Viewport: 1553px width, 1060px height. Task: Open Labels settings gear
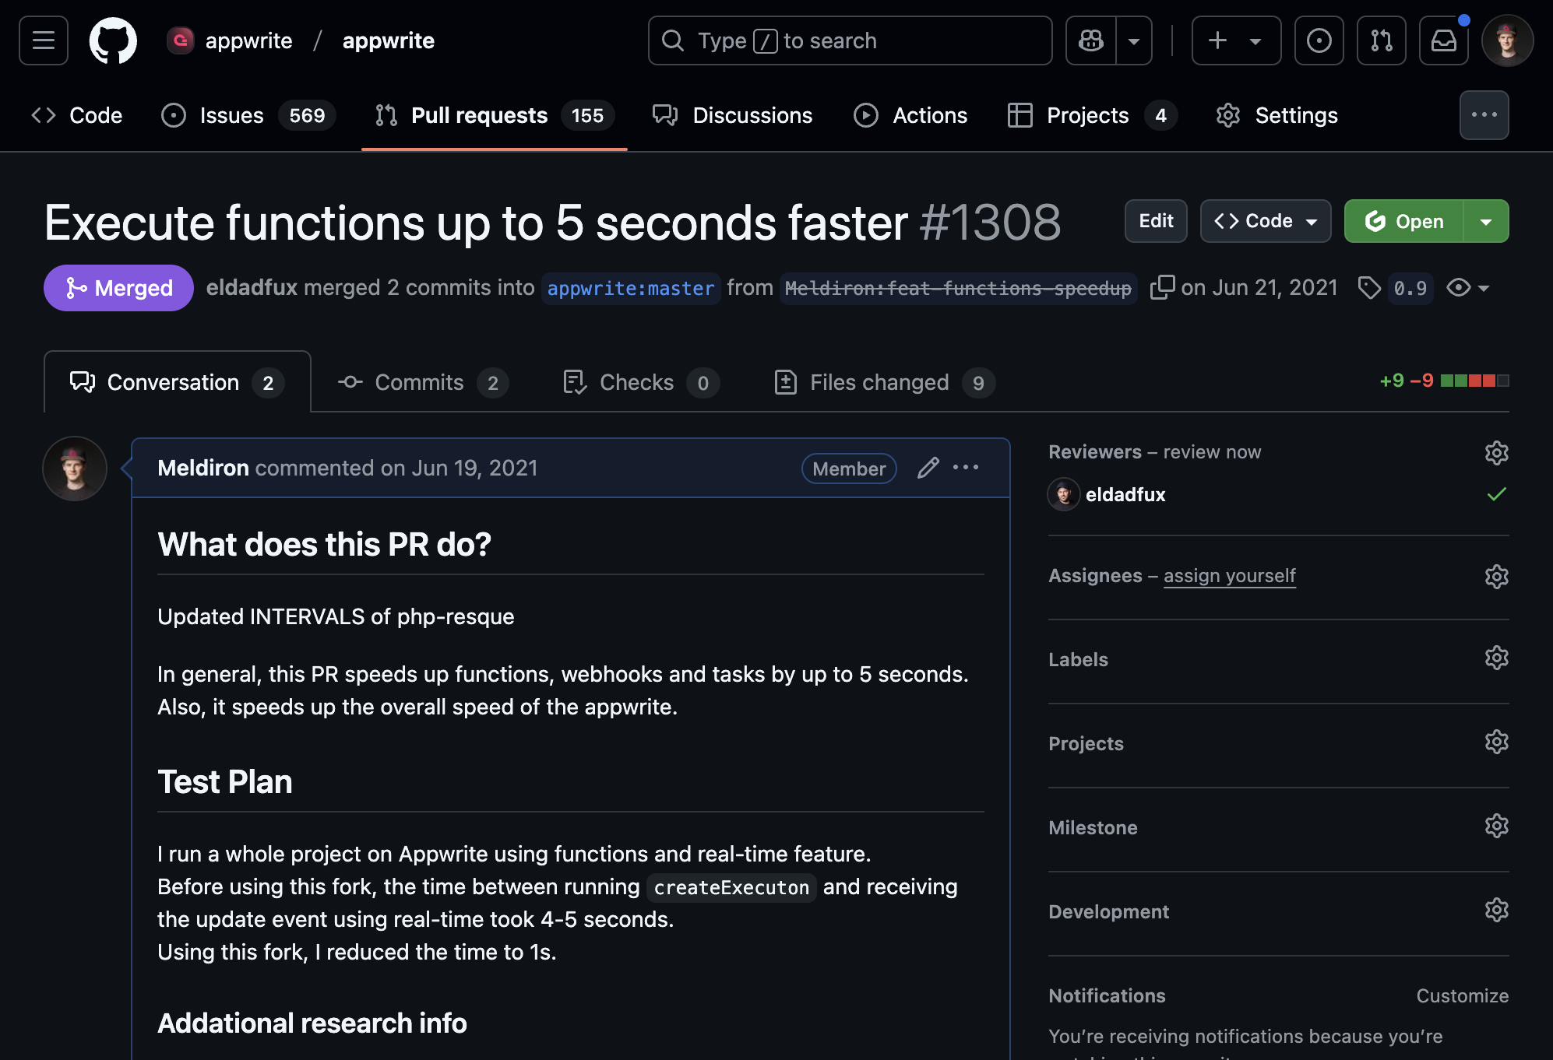[x=1496, y=658]
